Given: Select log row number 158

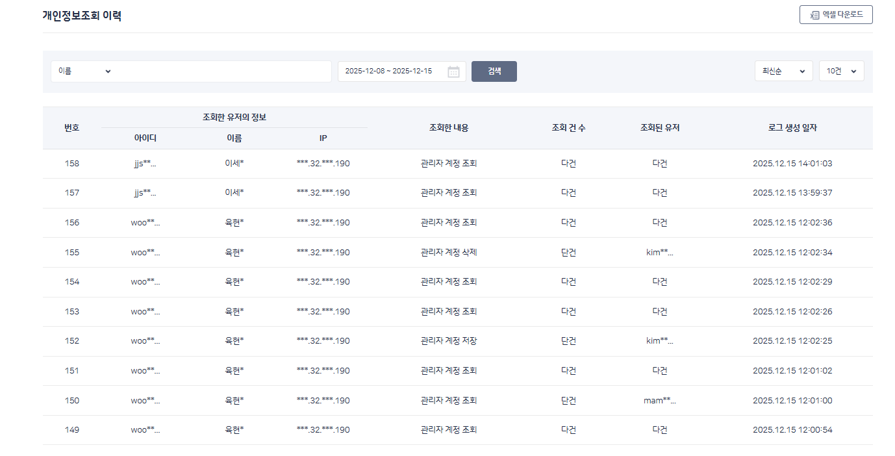Looking at the screenshot, I should tap(72, 164).
